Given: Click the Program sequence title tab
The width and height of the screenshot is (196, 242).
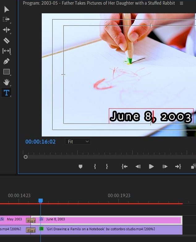Looking at the screenshot, I should [x=99, y=3].
